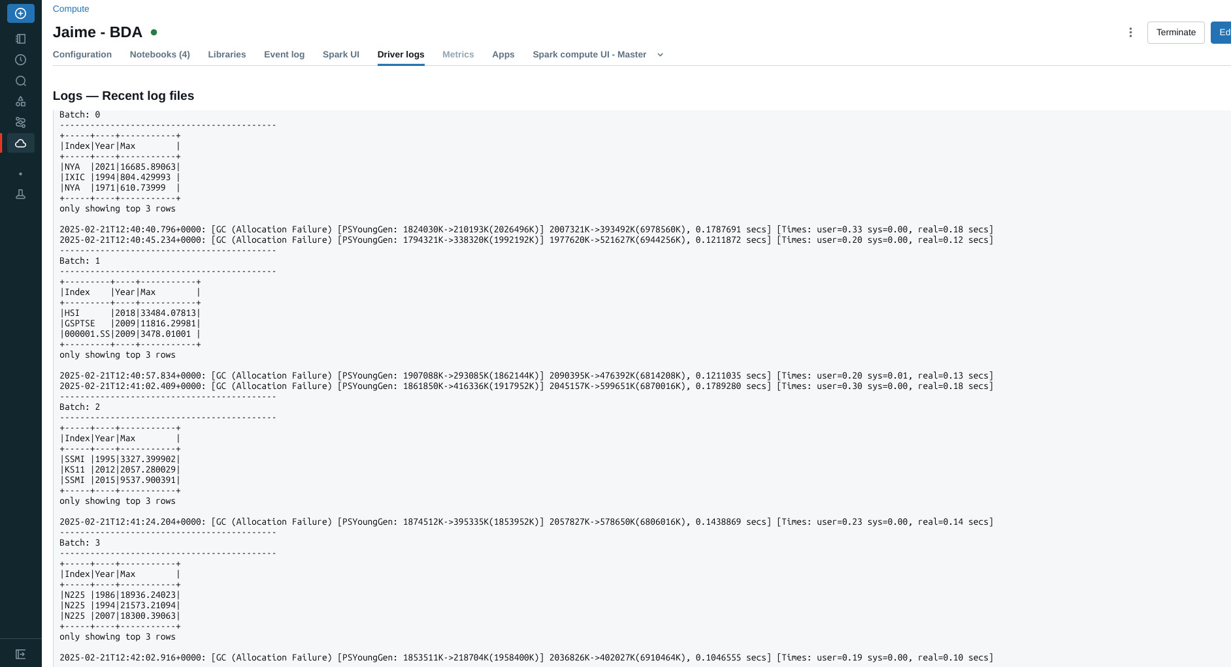Switch to the Spark UI tab
This screenshot has width=1231, height=667.
tap(341, 54)
